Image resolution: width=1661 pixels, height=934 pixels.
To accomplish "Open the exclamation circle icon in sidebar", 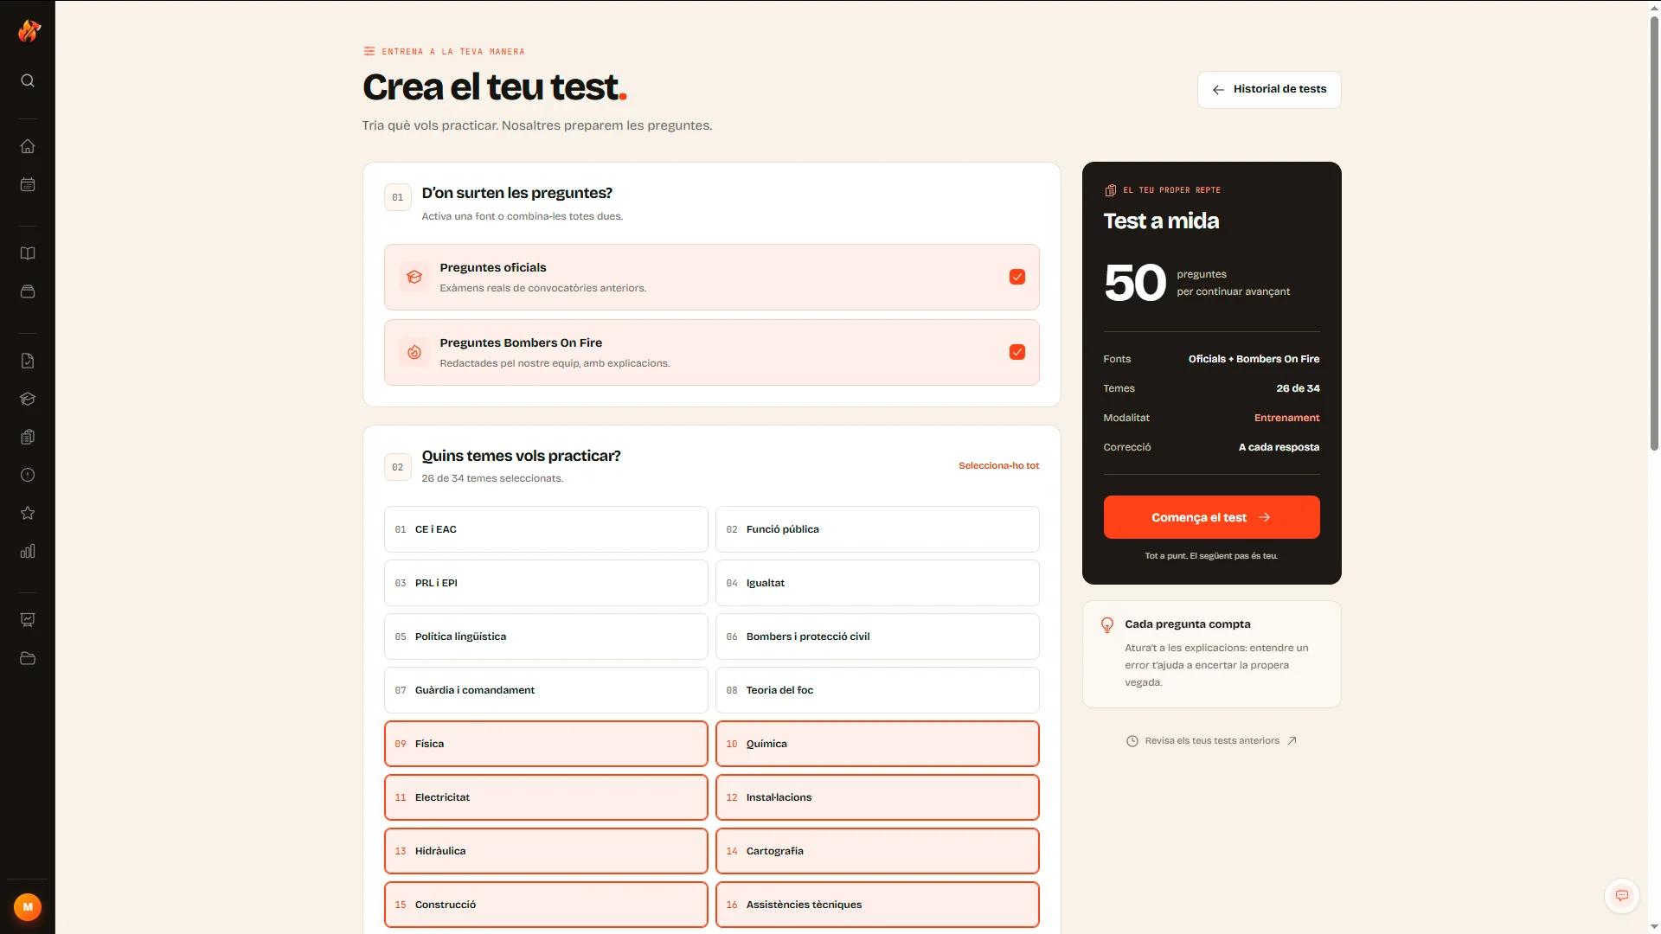I will (28, 475).
